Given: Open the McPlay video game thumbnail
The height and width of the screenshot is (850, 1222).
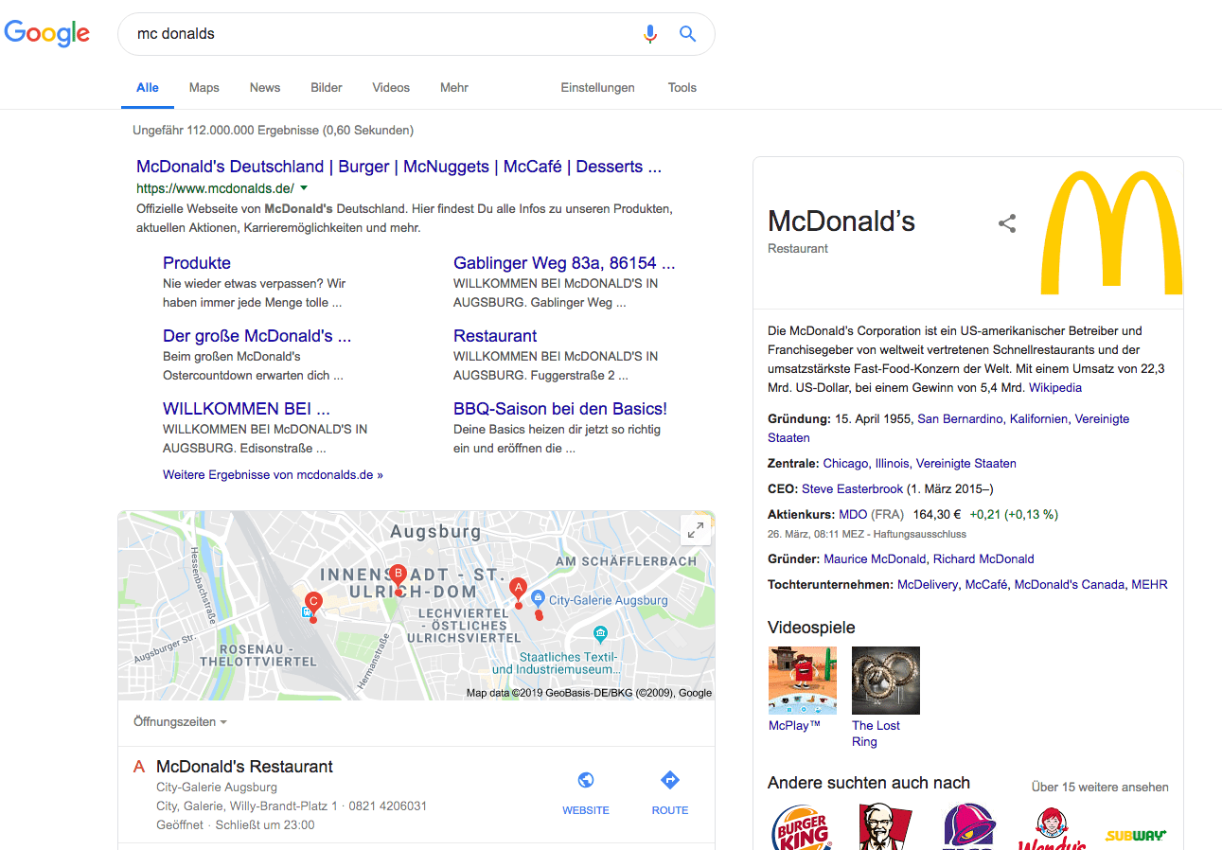Looking at the screenshot, I should pyautogui.click(x=803, y=681).
